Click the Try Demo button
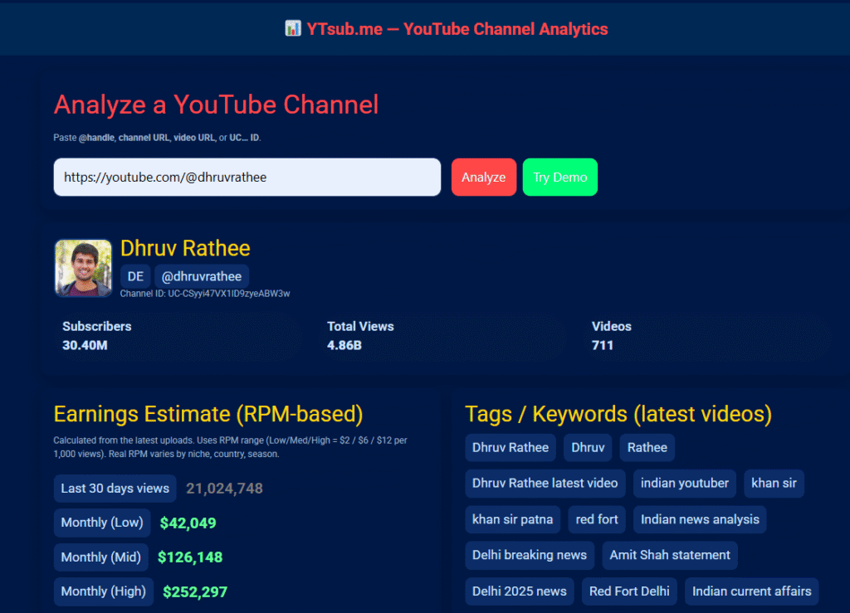The height and width of the screenshot is (613, 850). pos(559,177)
